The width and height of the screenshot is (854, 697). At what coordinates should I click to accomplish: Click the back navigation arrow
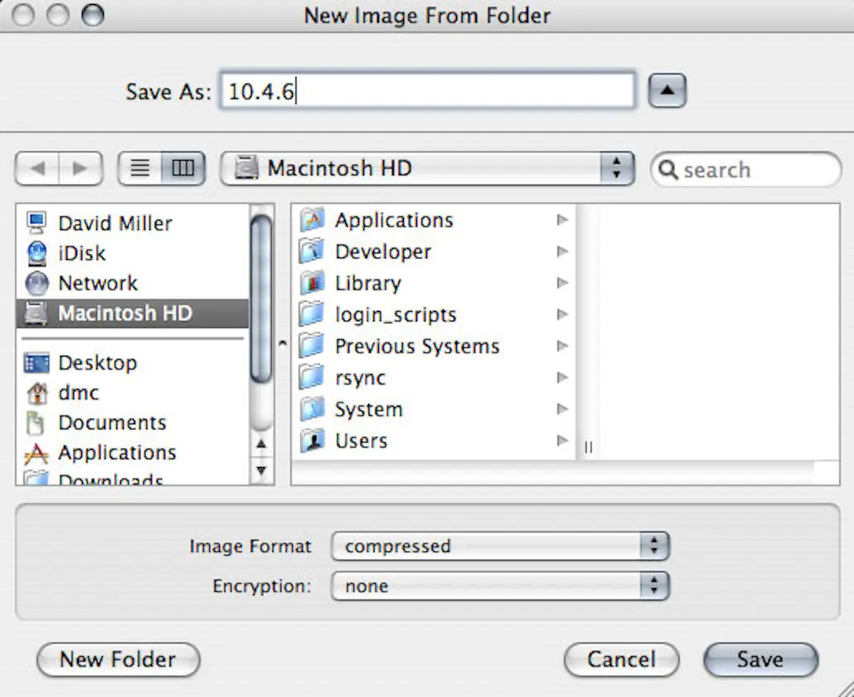[35, 168]
